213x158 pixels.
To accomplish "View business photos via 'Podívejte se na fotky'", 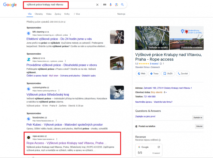I will [152, 38].
